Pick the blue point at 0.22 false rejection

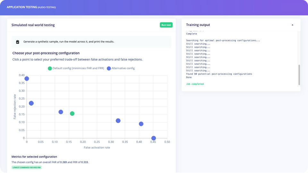point(31,103)
